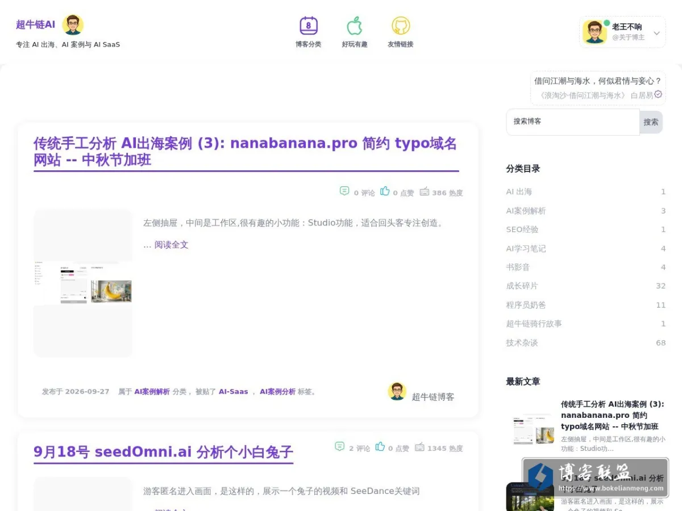Click the 分类目录 heading
This screenshot has width=682, height=511.
(x=523, y=169)
